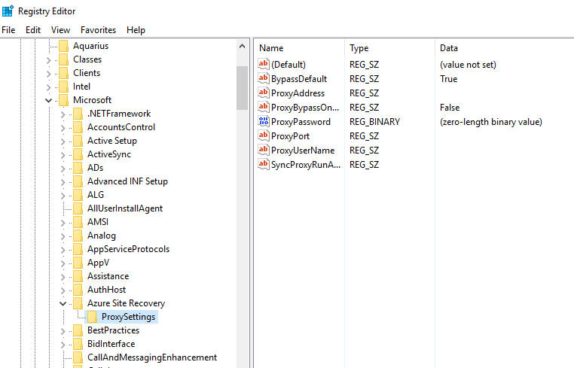Click the ProxyBypassOn... string value icon
This screenshot has width=574, height=368.
click(263, 107)
